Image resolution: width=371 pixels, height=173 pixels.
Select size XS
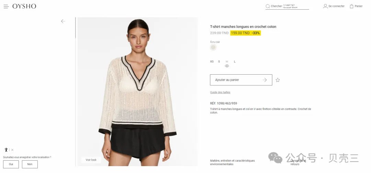point(212,62)
